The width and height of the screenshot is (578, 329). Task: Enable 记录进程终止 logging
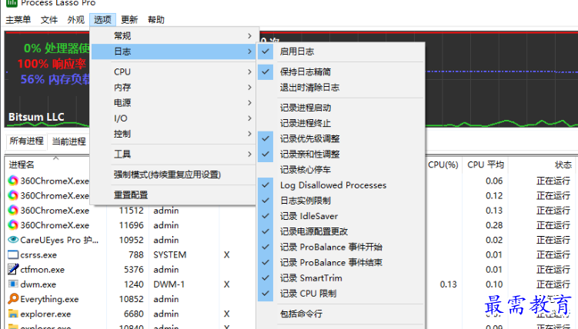[x=341, y=123]
